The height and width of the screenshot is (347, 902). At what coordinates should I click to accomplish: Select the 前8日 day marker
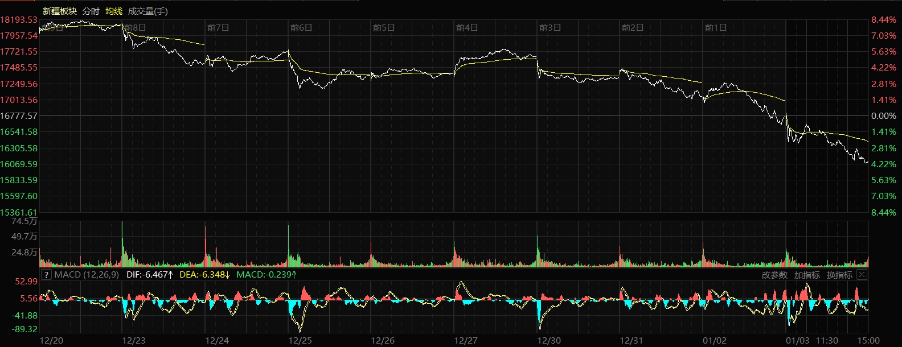point(135,27)
